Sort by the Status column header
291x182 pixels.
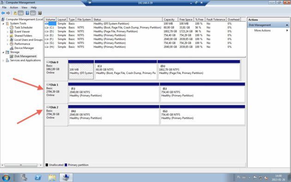127,19
